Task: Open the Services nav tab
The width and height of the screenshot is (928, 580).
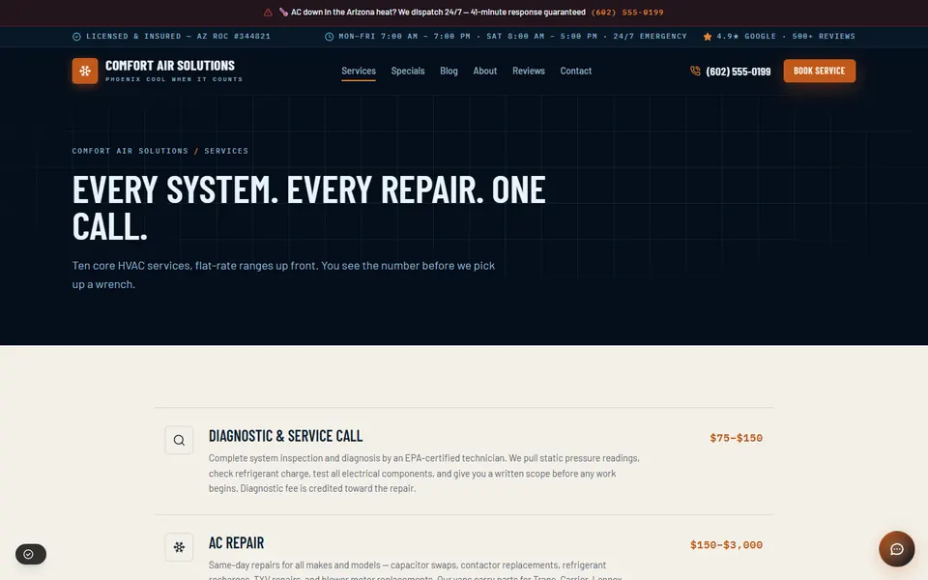Action: [359, 71]
